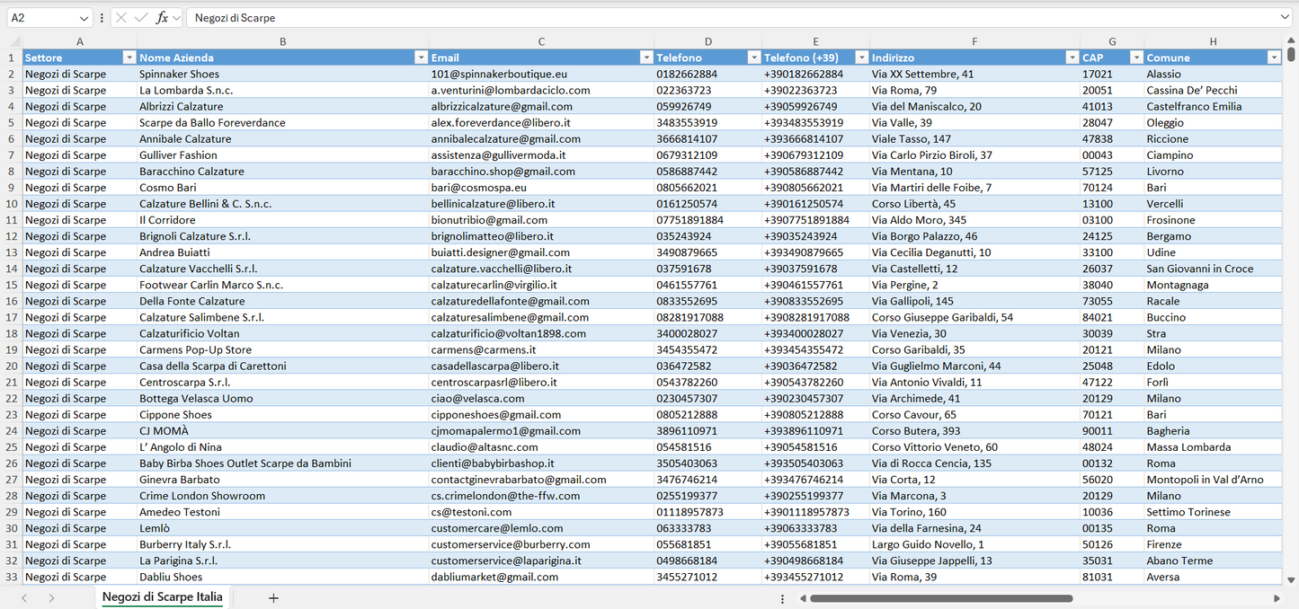Select all cells via the corner triangle
Screen dimensions: 1299x609
point(15,42)
